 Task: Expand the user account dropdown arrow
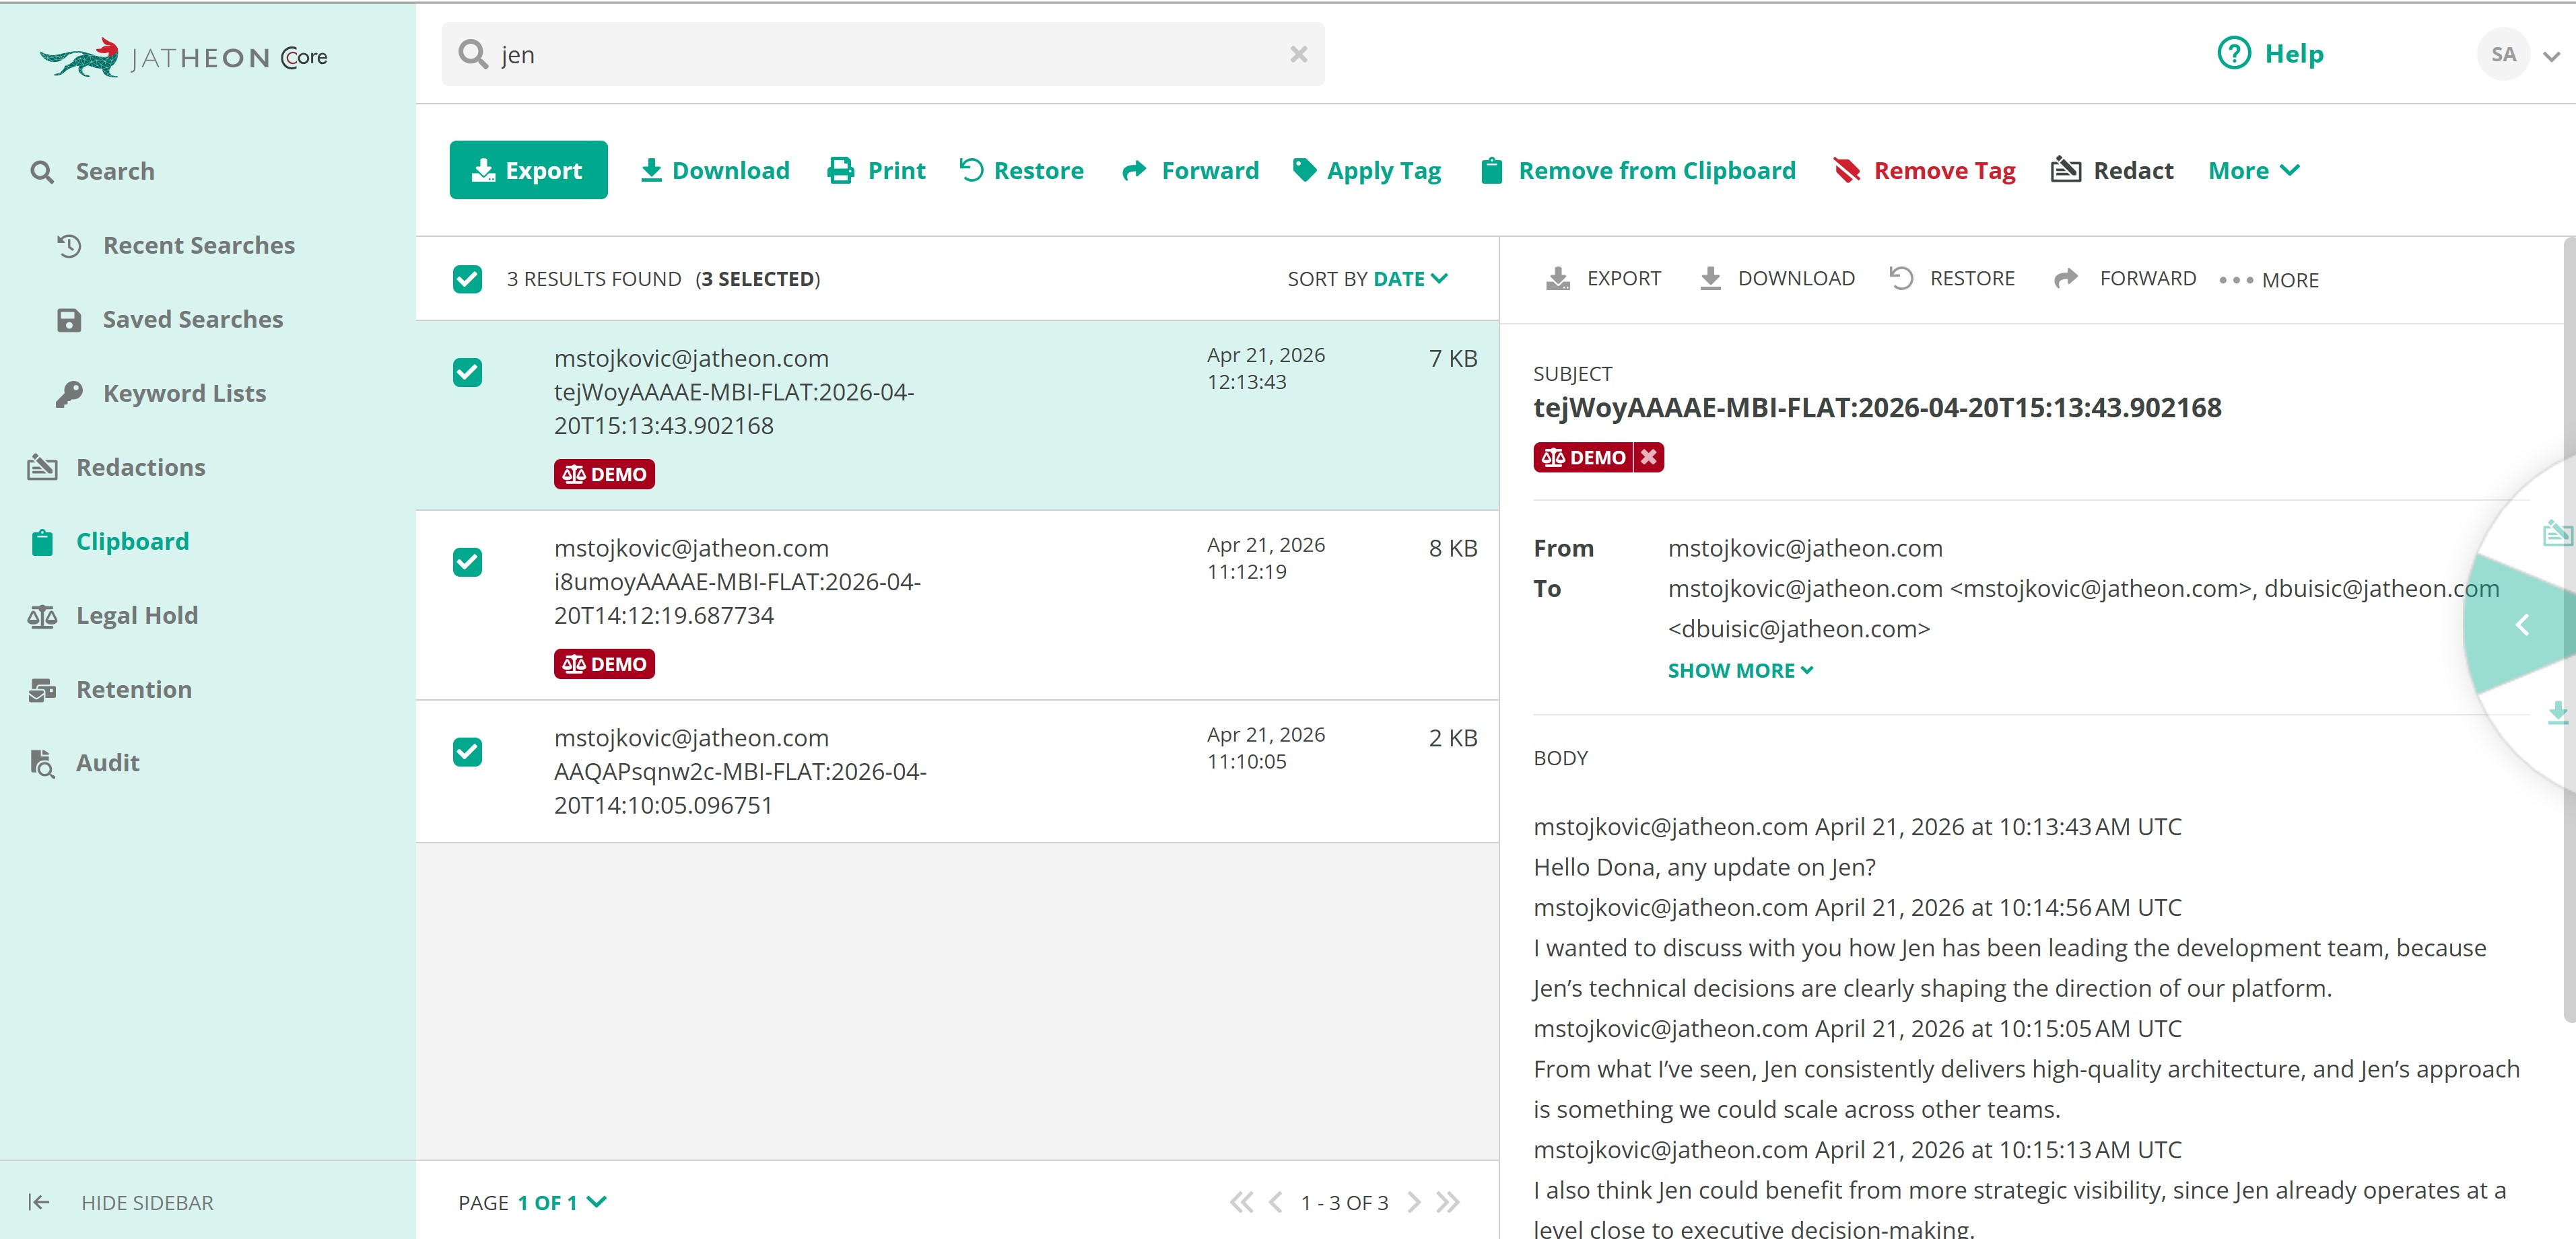pos(2551,57)
